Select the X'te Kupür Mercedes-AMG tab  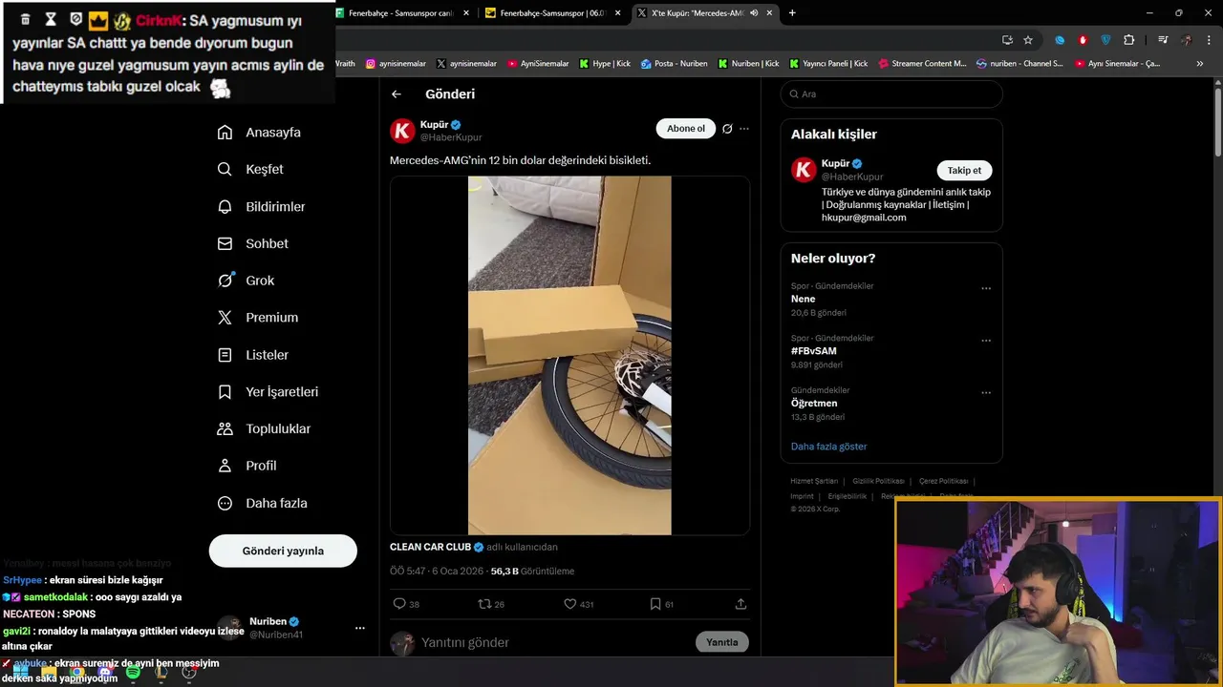(x=704, y=13)
